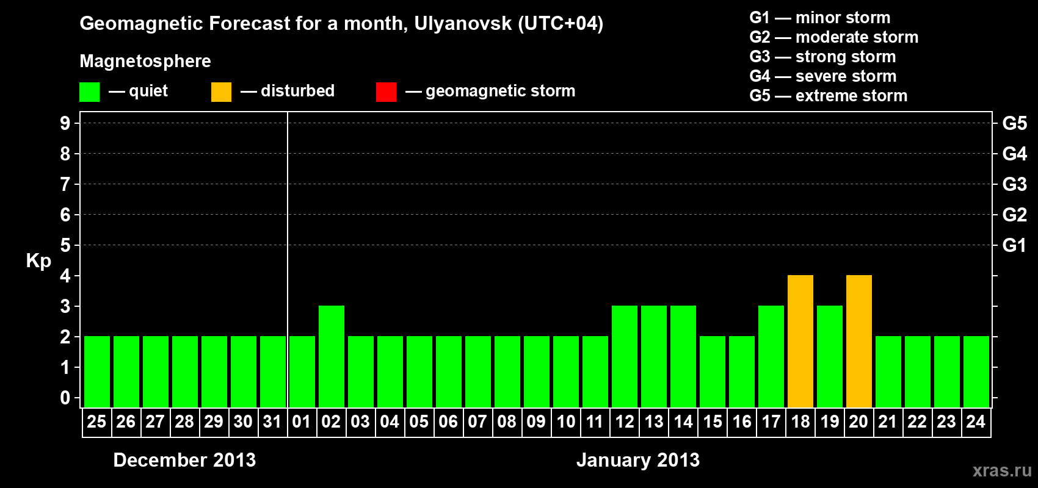Click the "quiet" legend label
The height and width of the screenshot is (488, 1038).
148,91
